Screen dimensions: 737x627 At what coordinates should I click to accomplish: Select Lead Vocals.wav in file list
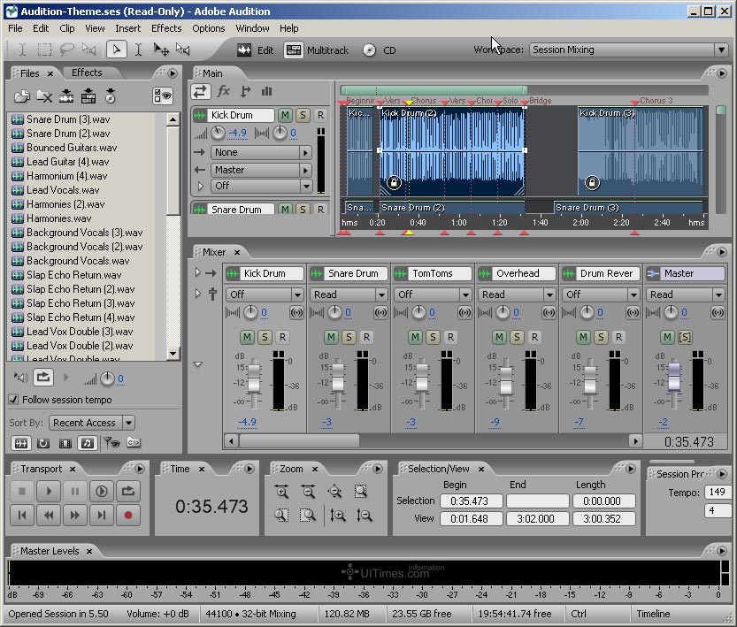63,190
